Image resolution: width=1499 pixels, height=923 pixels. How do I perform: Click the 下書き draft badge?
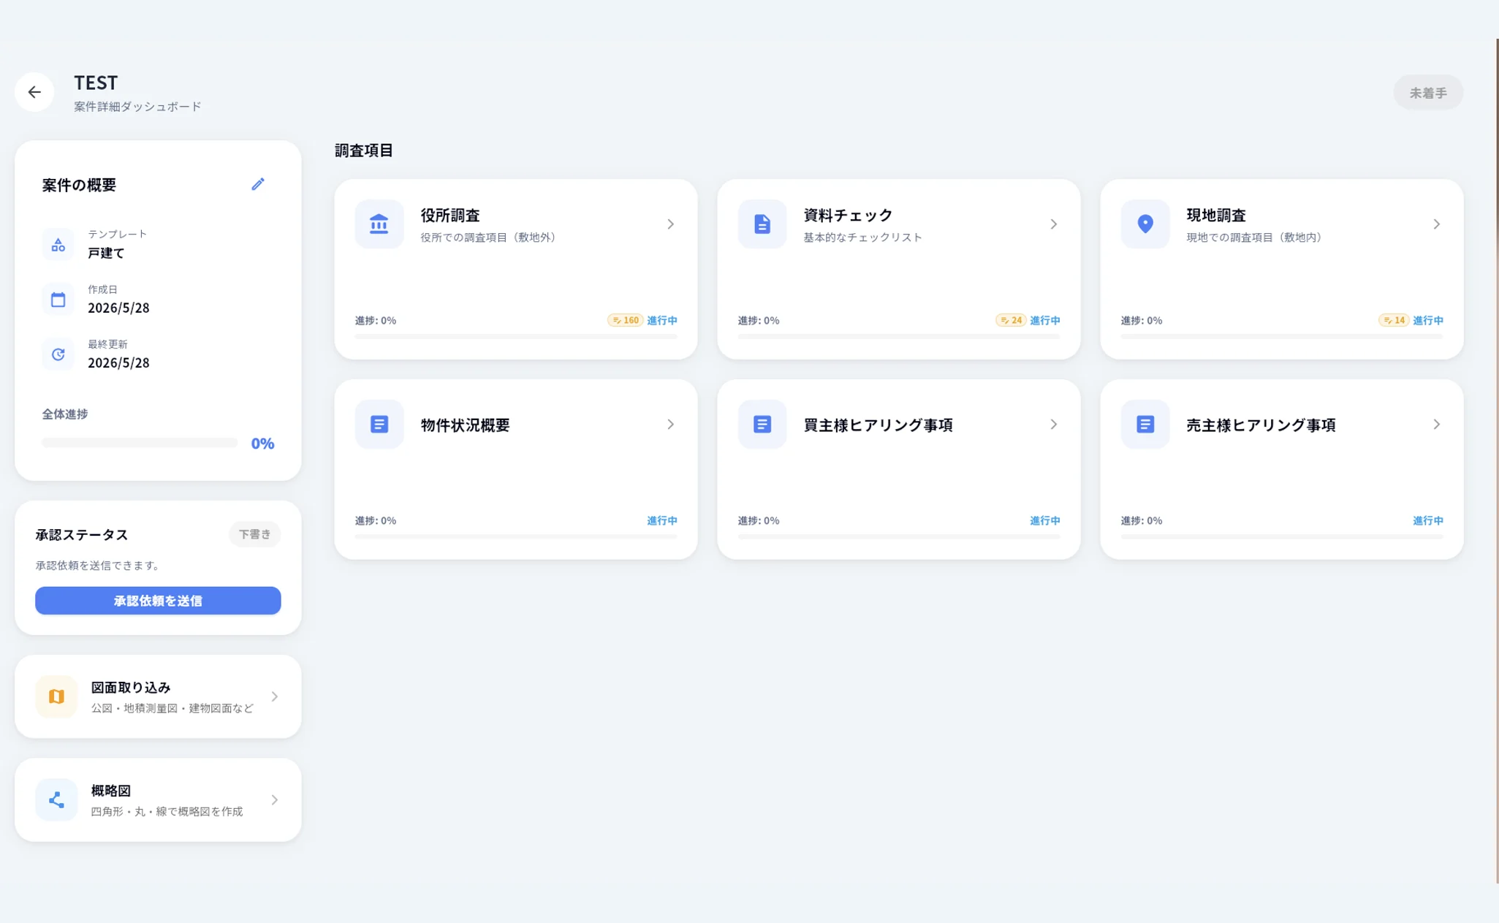click(x=254, y=534)
